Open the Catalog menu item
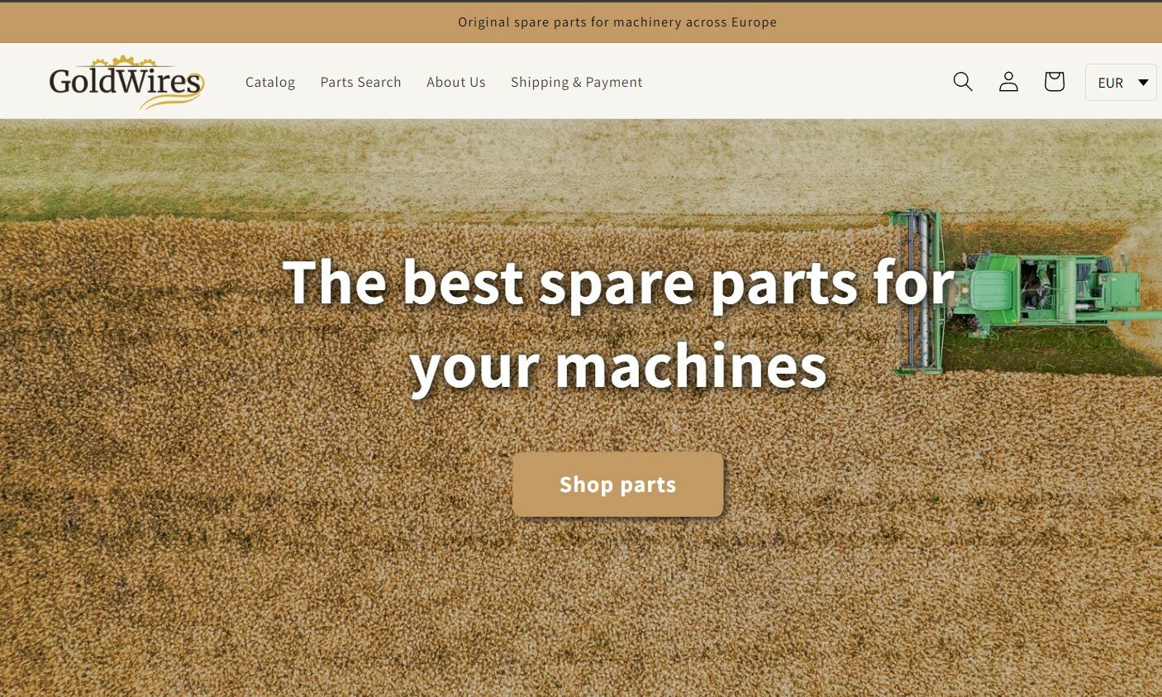The height and width of the screenshot is (697, 1162). point(270,82)
